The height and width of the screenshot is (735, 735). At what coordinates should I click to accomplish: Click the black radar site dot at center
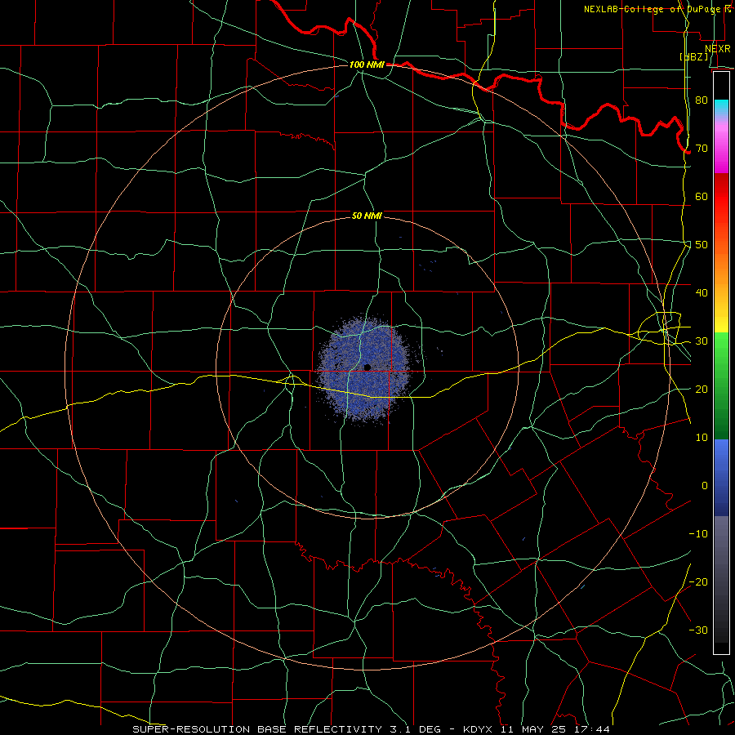[x=367, y=367]
